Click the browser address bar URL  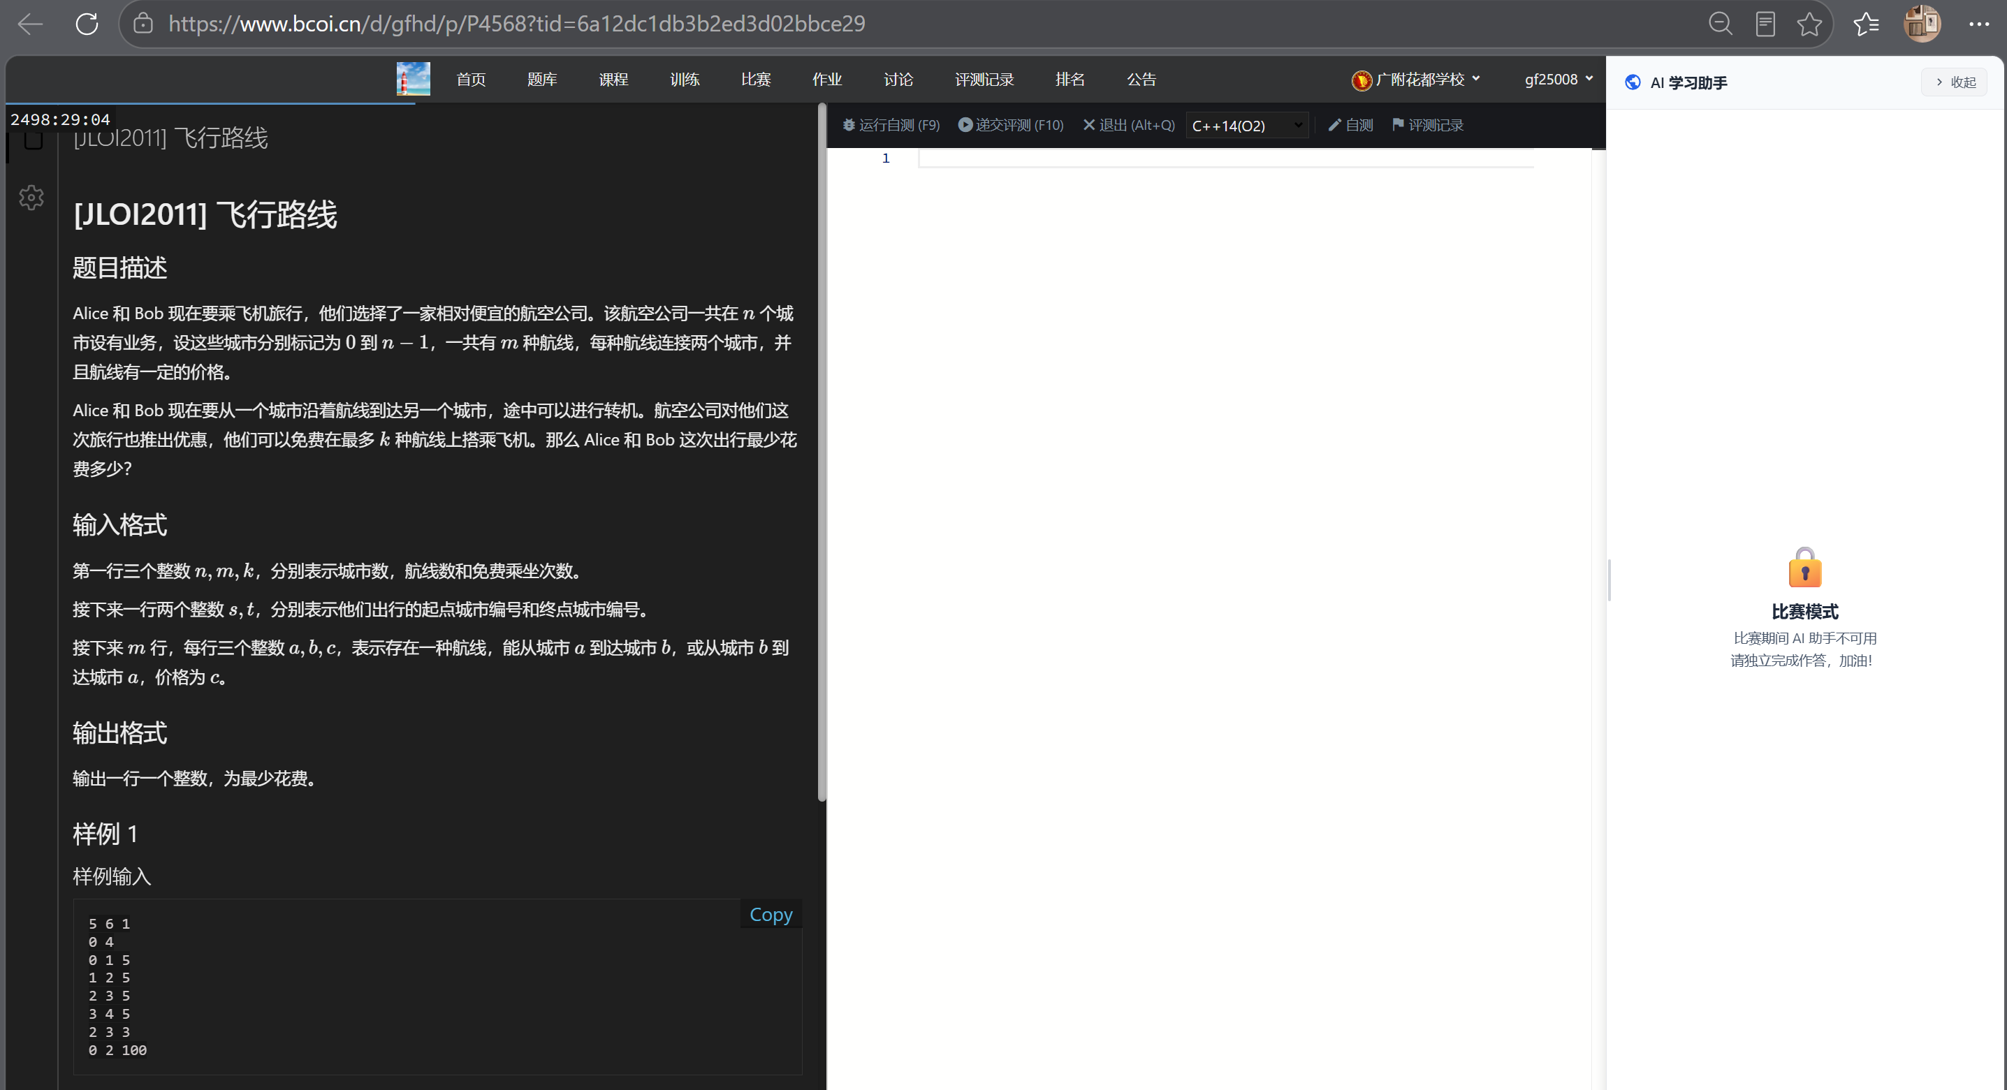(x=516, y=24)
